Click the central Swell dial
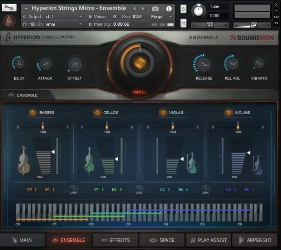 click(140, 63)
